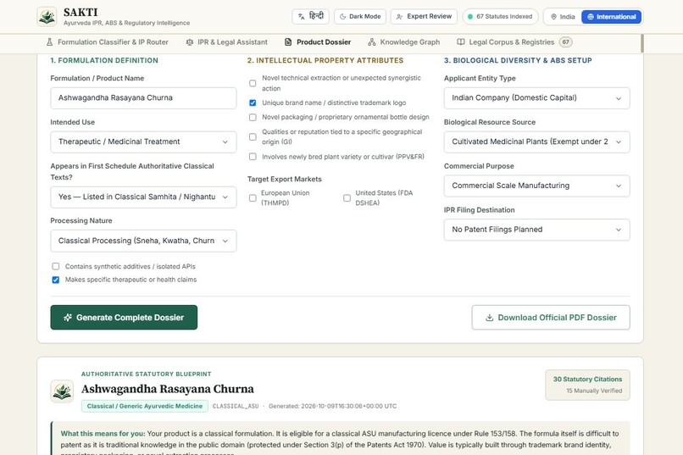The height and width of the screenshot is (455, 683).
Task: Click the Formulation / Product Name field
Action: tap(143, 98)
